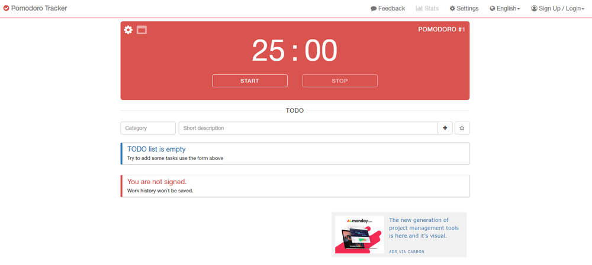Open the Feedback menu item

388,9
